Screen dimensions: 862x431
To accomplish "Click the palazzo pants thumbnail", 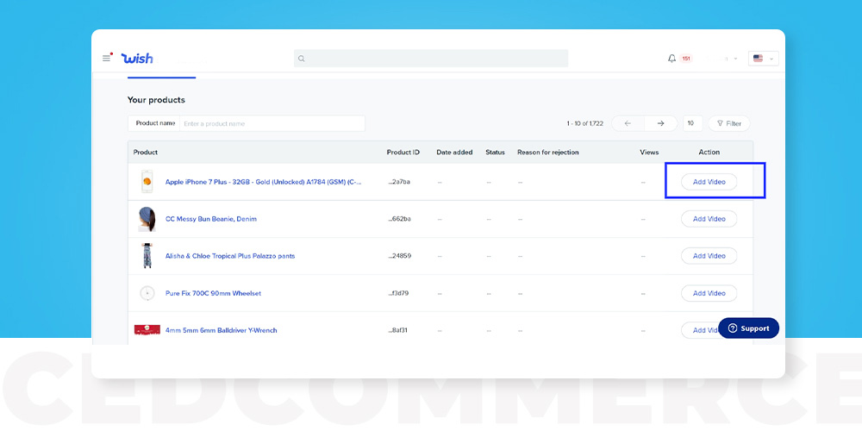I will coord(147,256).
